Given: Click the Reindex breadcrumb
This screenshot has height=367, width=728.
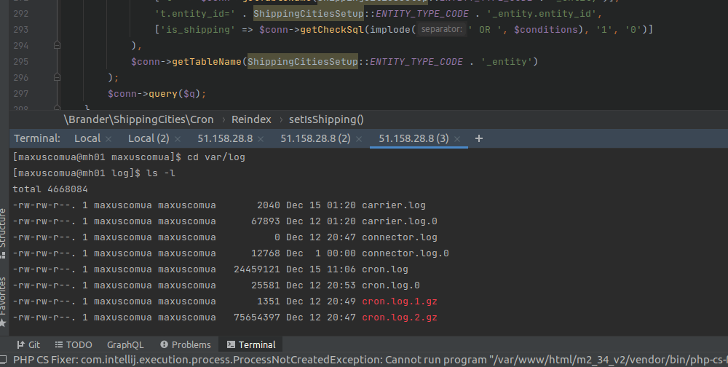Looking at the screenshot, I should (251, 119).
